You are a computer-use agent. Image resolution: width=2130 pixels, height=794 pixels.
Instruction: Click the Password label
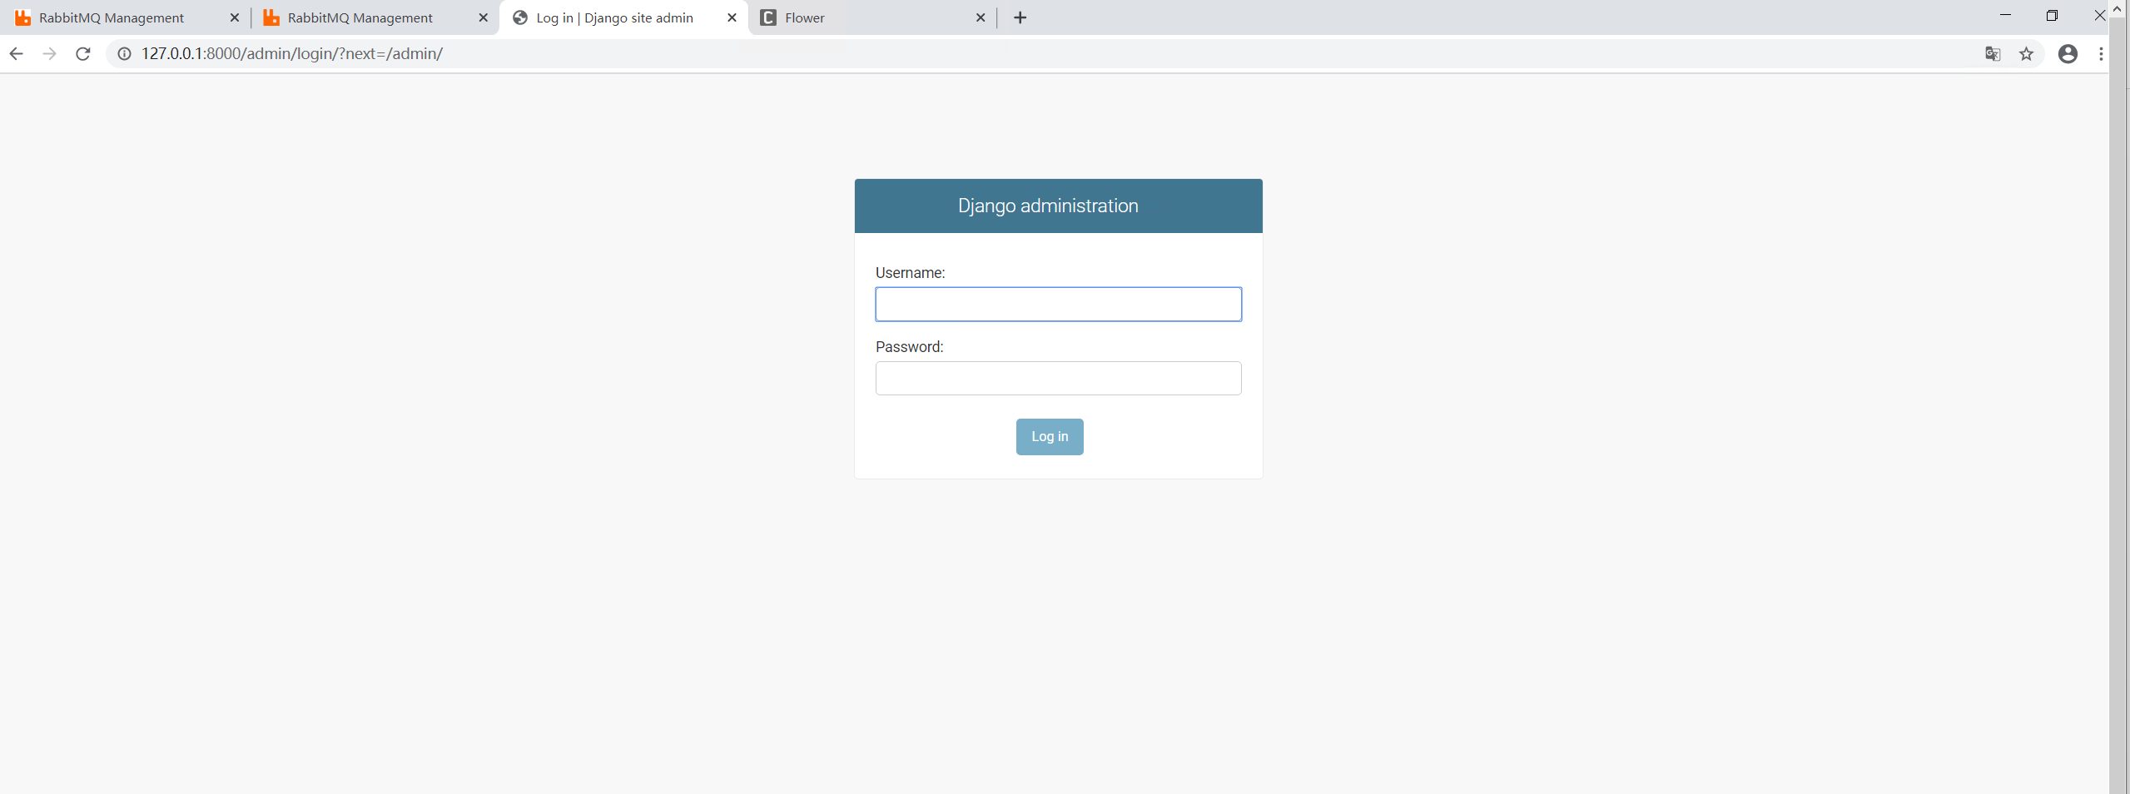pos(909,347)
